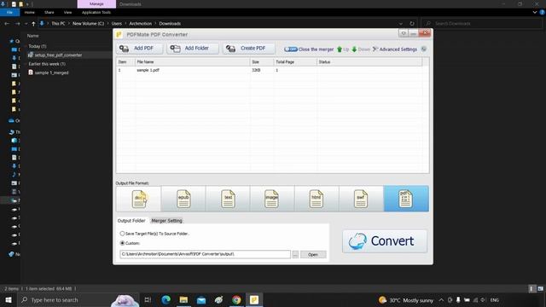Viewport: 546px width, 307px height.
Task: Move file Up with green arrow
Action: tap(343, 49)
